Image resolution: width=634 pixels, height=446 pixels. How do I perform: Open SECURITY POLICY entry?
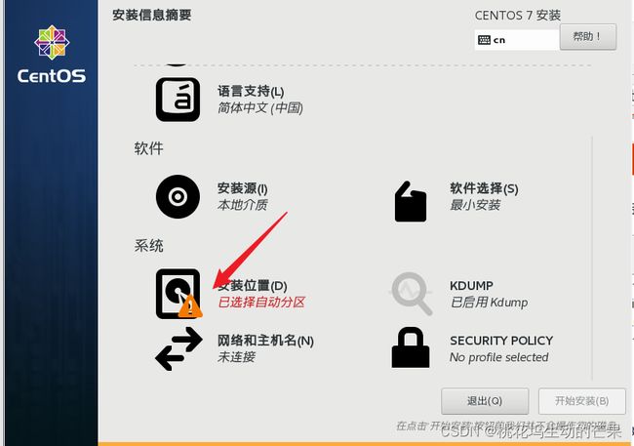pyautogui.click(x=501, y=348)
